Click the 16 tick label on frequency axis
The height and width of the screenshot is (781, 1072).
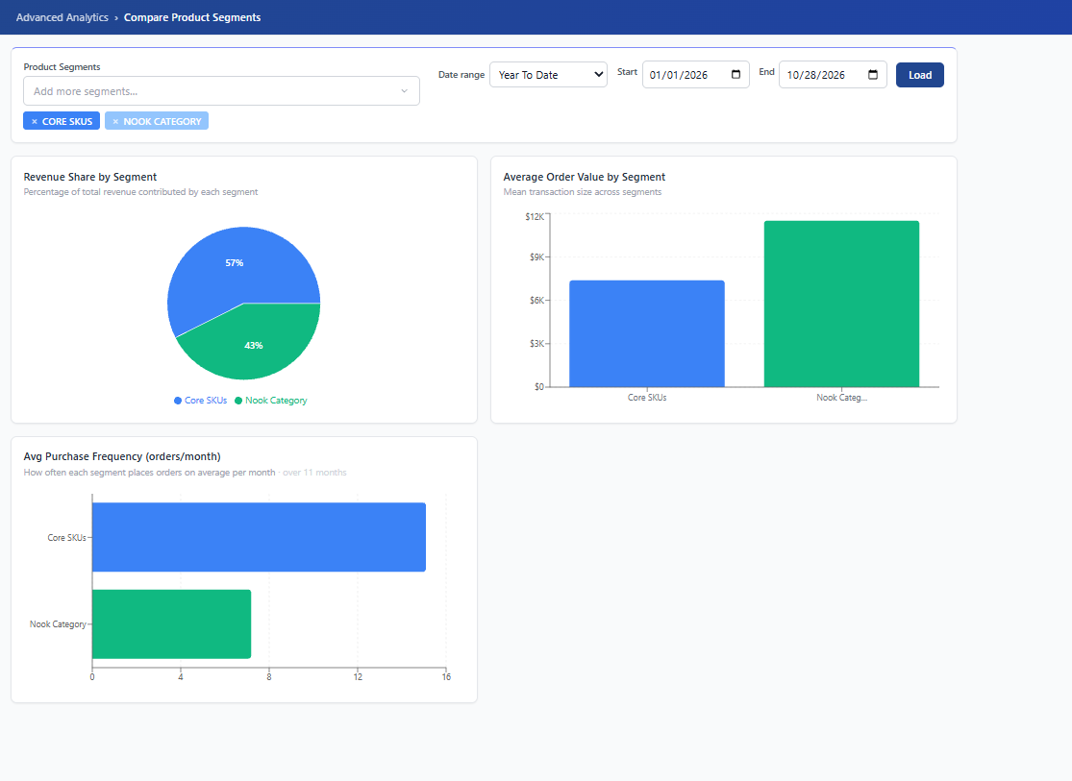coord(446,677)
